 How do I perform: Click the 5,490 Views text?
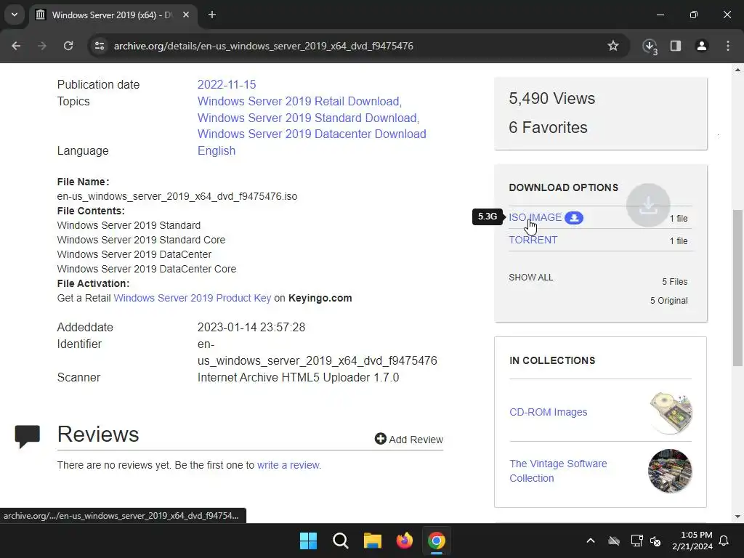point(552,98)
